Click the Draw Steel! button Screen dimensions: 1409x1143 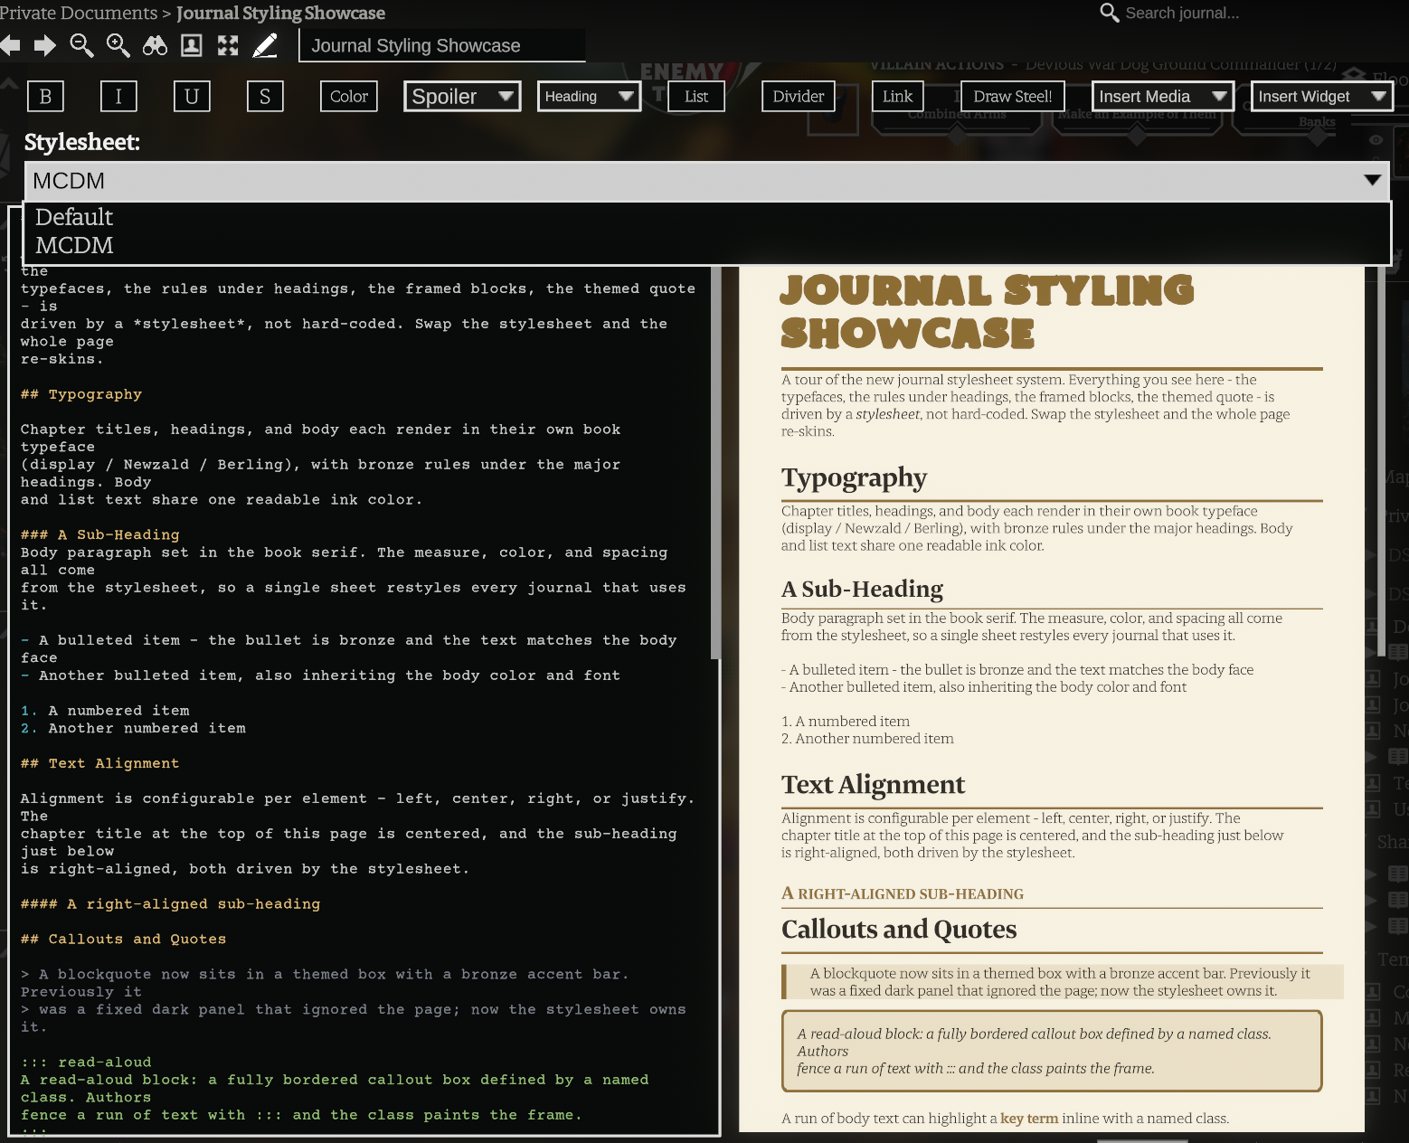coord(1013,97)
